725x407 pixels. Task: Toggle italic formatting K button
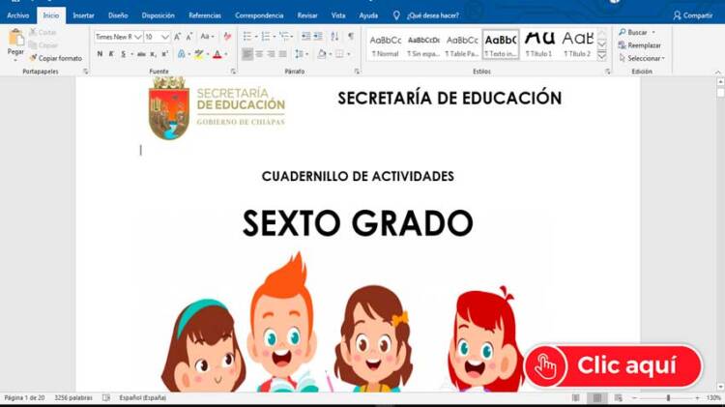(112, 54)
